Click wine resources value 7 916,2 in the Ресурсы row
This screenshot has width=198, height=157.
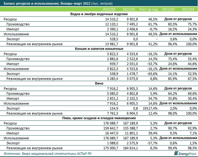click(x=113, y=89)
